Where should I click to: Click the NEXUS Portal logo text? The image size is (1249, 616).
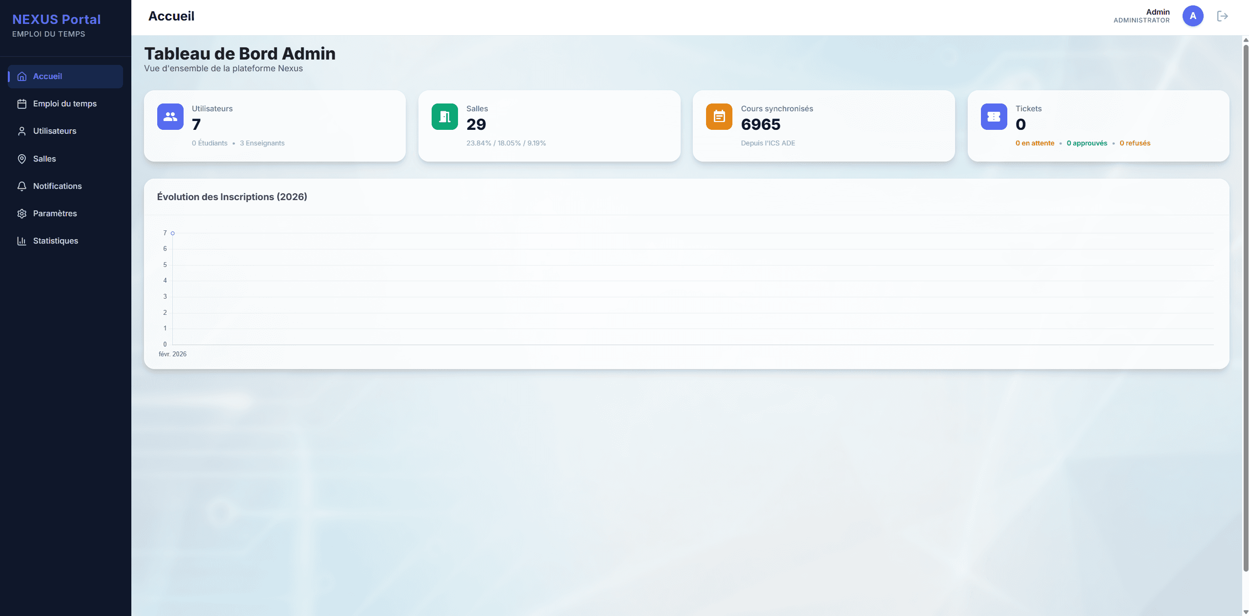point(56,20)
